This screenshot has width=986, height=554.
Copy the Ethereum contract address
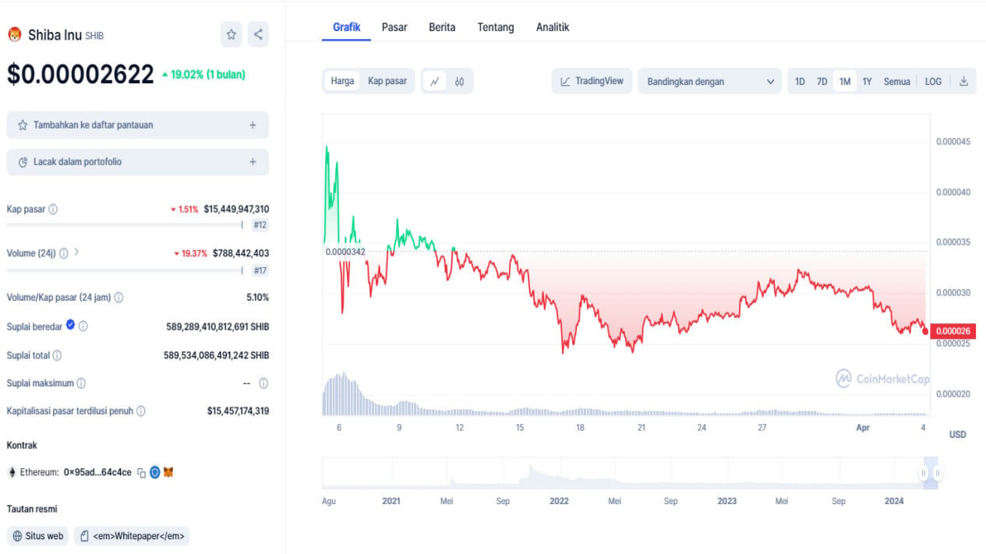click(x=142, y=472)
